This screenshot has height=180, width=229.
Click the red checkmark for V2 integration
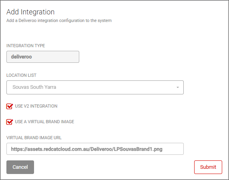10,106
